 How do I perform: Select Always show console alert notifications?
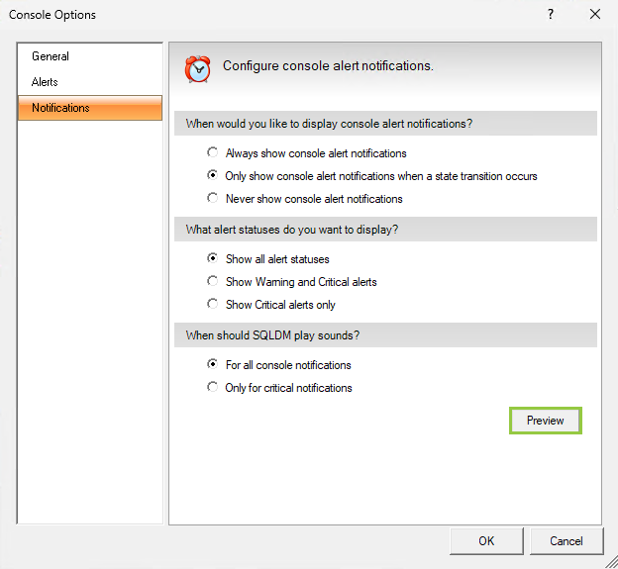pos(213,153)
